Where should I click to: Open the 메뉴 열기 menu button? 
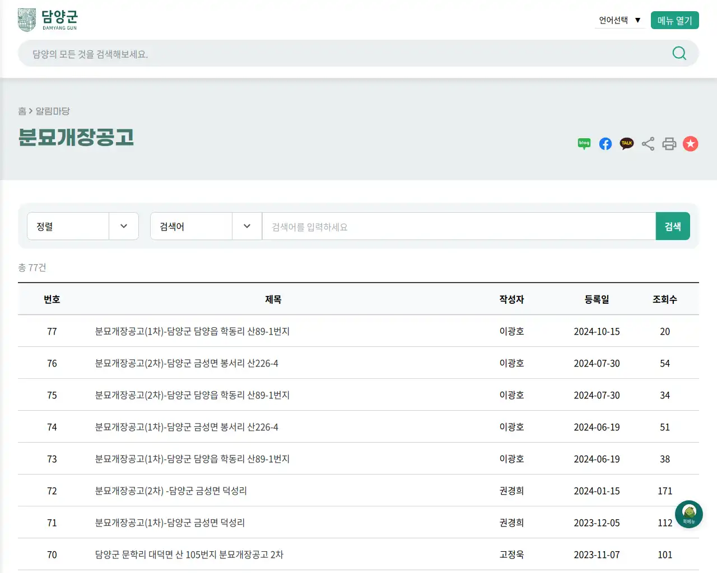(x=674, y=20)
